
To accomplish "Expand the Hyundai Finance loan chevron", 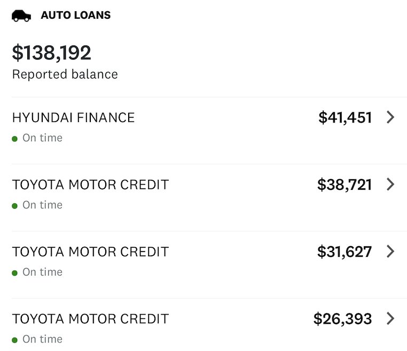I will (390, 117).
